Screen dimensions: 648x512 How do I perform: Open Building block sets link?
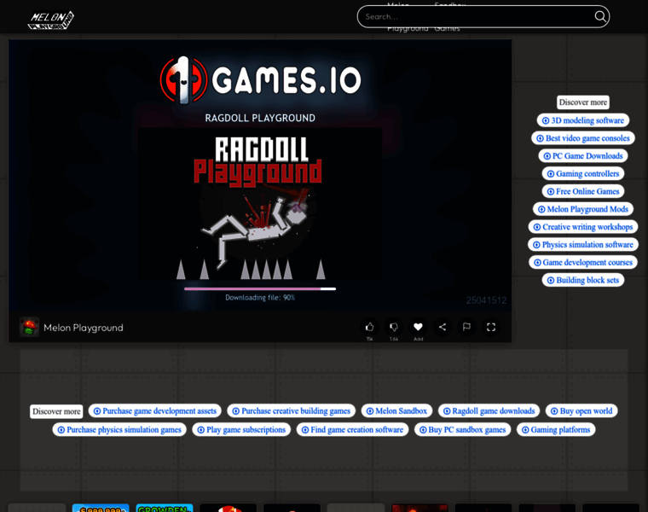[x=582, y=281]
